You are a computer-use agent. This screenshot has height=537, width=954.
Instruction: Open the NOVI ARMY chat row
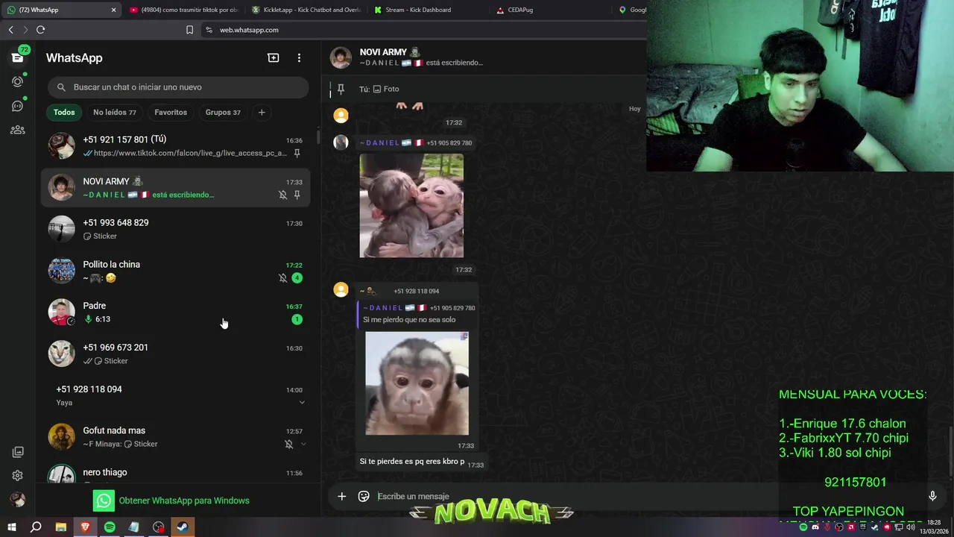(175, 187)
